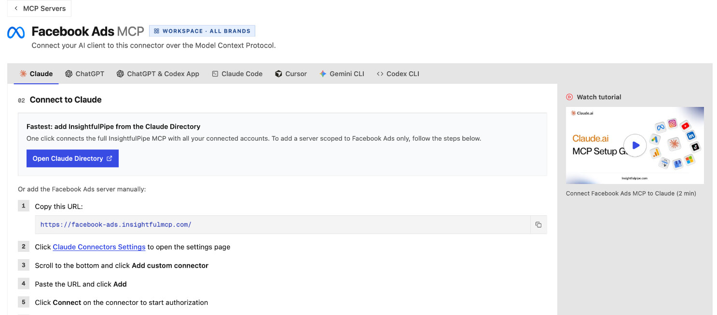
Task: Click the Workspace All Brands badge
Action: coord(202,31)
